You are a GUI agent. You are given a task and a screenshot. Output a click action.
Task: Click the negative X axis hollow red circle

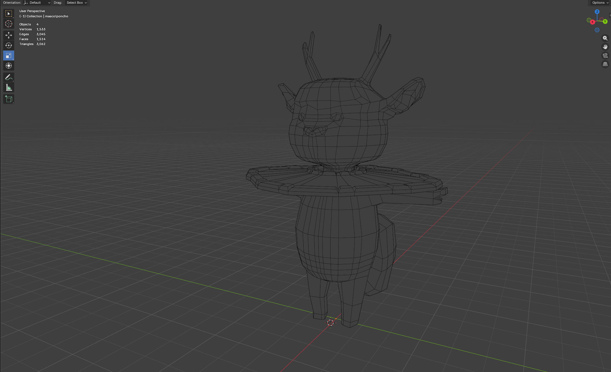(x=601, y=20)
